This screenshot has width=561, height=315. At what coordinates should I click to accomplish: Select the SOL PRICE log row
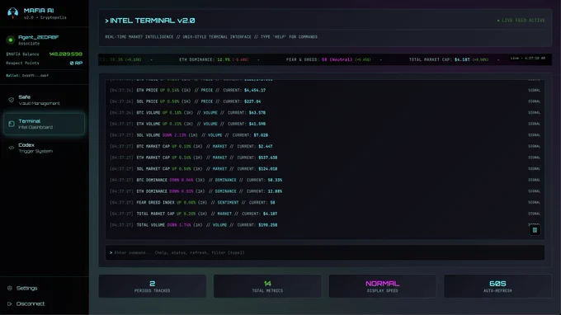pos(325,101)
